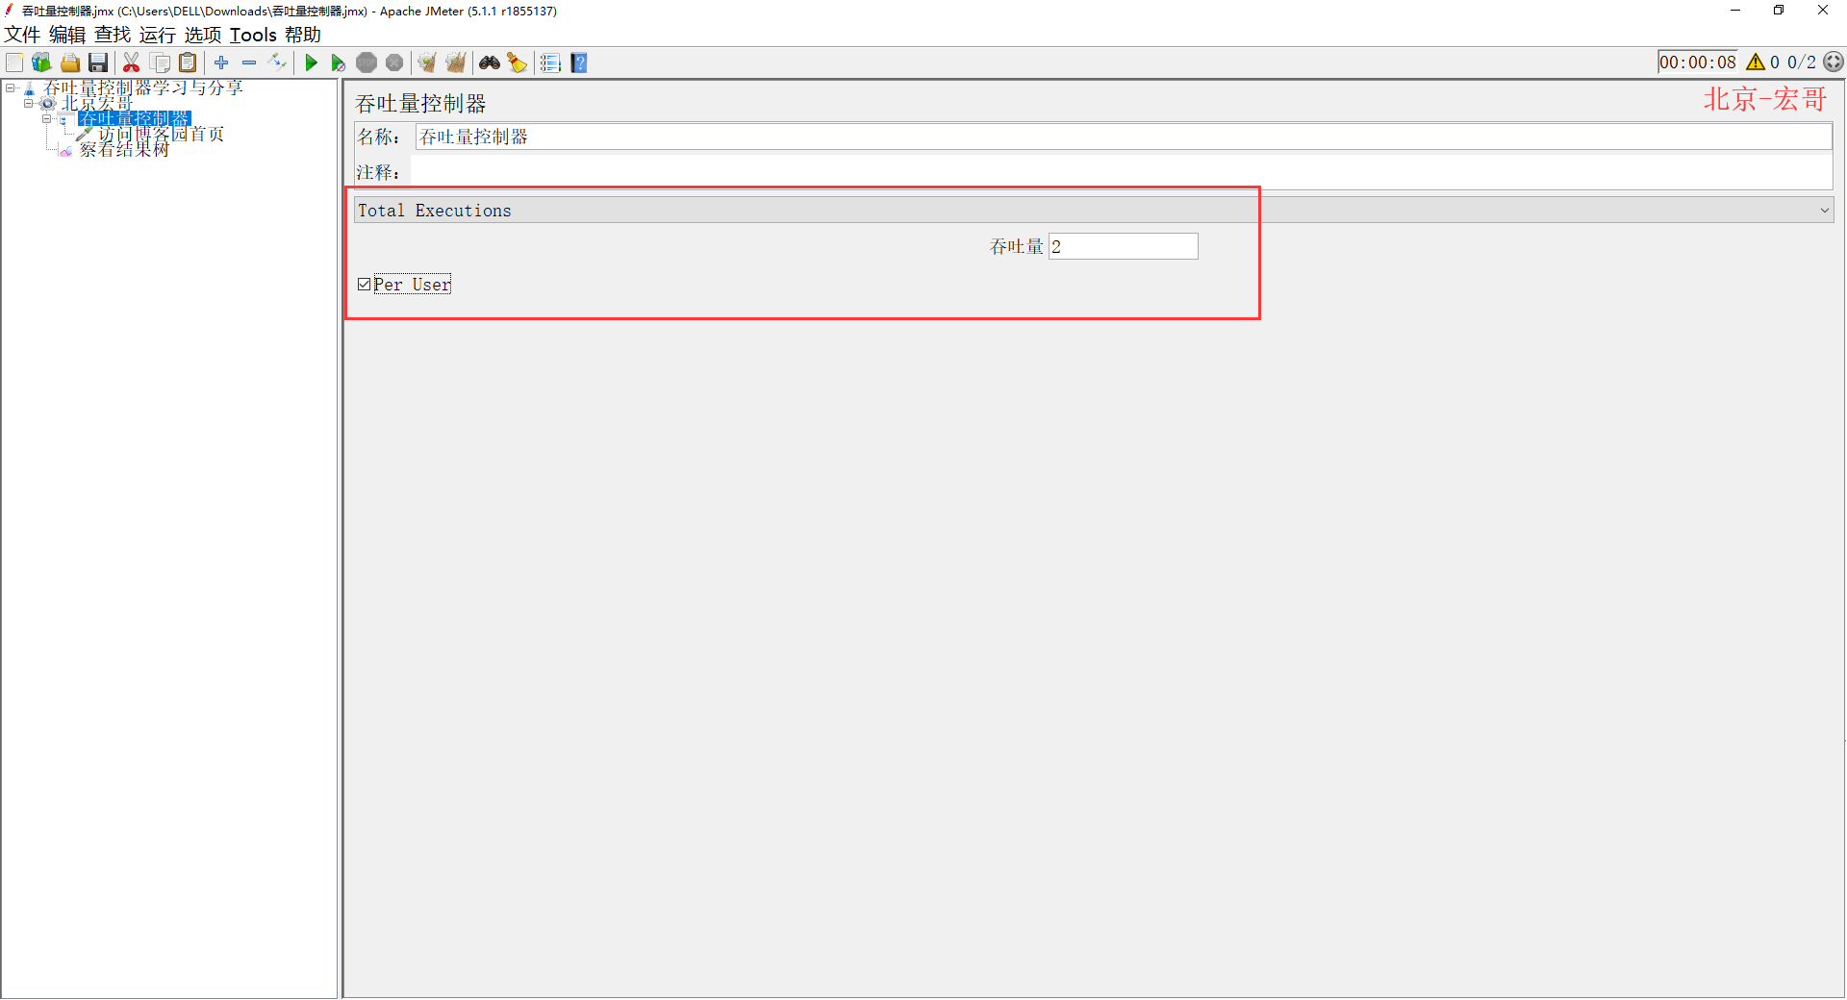Reset search with yellow broom icon
Viewport: 1847px width, 1000px height.
coord(518,62)
